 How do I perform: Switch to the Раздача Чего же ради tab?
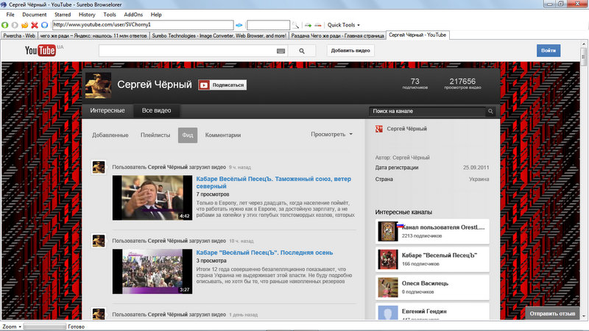(x=337, y=35)
